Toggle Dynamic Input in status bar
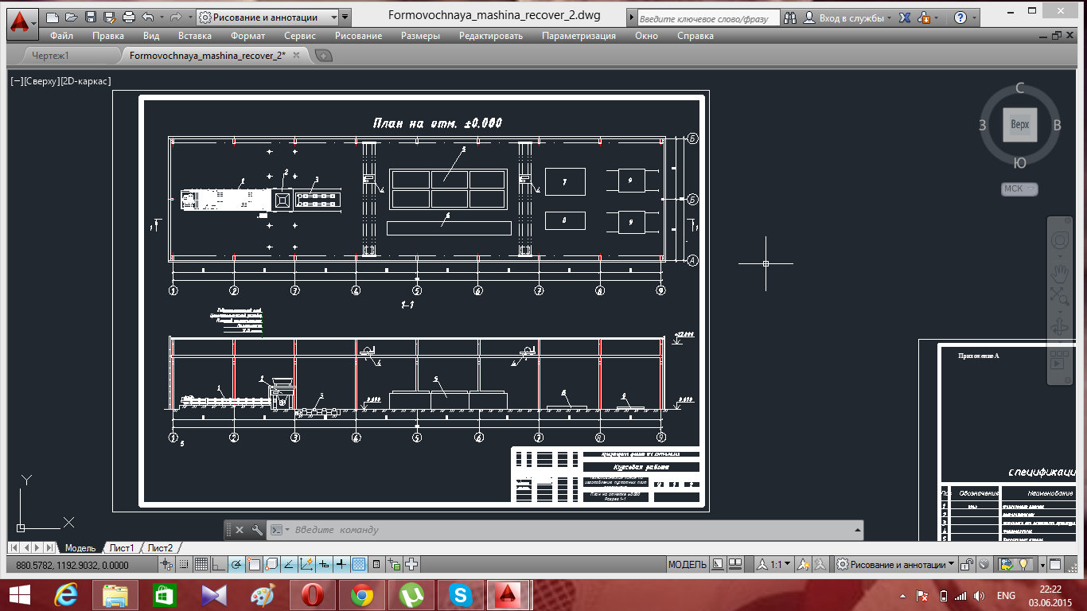1087x611 pixels. coord(324,564)
